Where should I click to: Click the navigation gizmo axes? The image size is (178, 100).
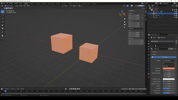pyautogui.click(x=122, y=14)
